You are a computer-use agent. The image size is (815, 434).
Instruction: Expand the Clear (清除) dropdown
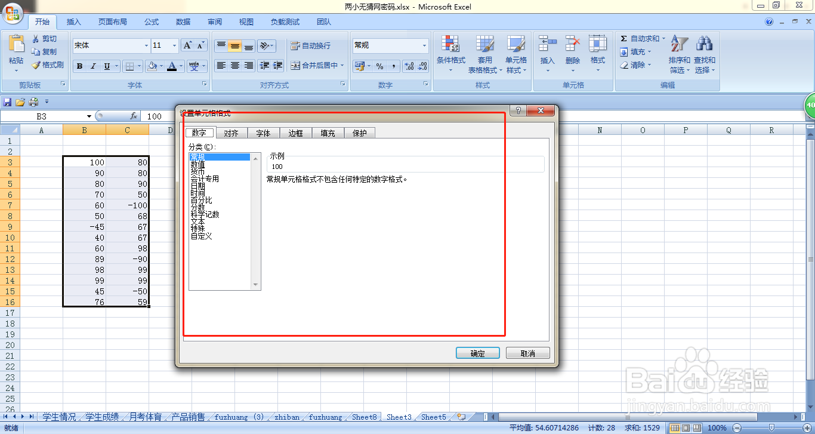[x=650, y=65]
